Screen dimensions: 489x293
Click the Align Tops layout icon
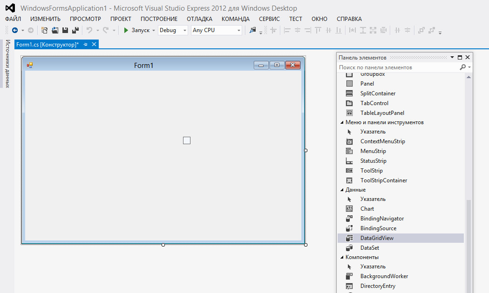[318, 30]
